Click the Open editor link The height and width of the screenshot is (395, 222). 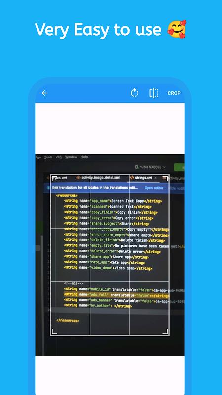point(154,188)
